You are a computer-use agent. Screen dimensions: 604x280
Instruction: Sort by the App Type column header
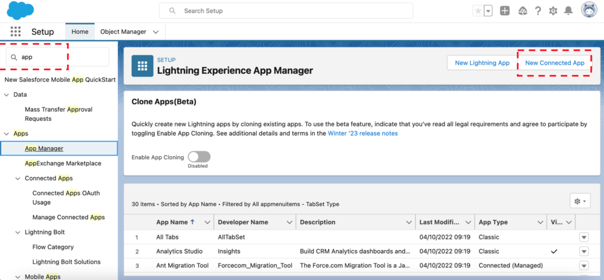click(493, 222)
